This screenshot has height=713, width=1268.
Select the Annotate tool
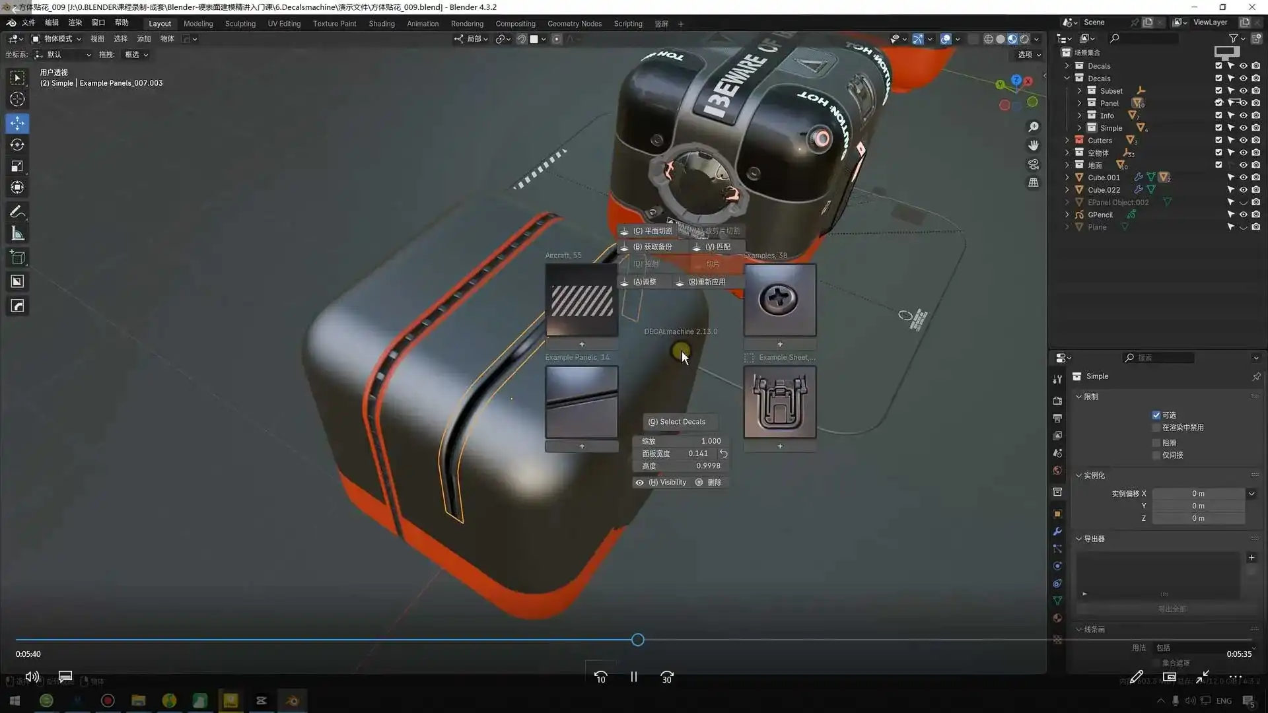17,211
